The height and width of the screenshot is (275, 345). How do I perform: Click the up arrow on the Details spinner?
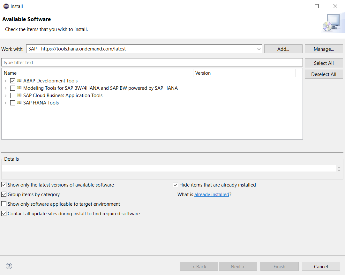tap(339, 167)
